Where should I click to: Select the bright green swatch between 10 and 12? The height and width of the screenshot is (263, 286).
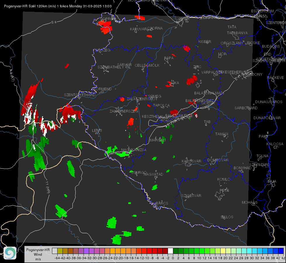pyautogui.click(x=202, y=251)
